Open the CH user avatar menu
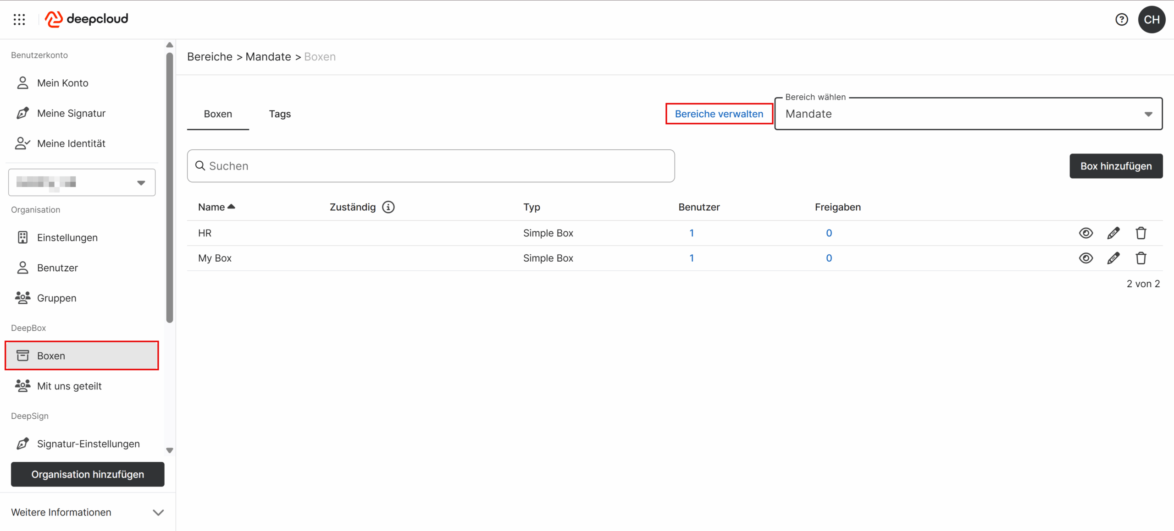 [x=1152, y=19]
